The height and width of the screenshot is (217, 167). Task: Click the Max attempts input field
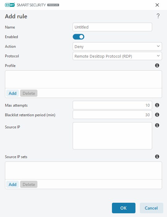point(112,105)
